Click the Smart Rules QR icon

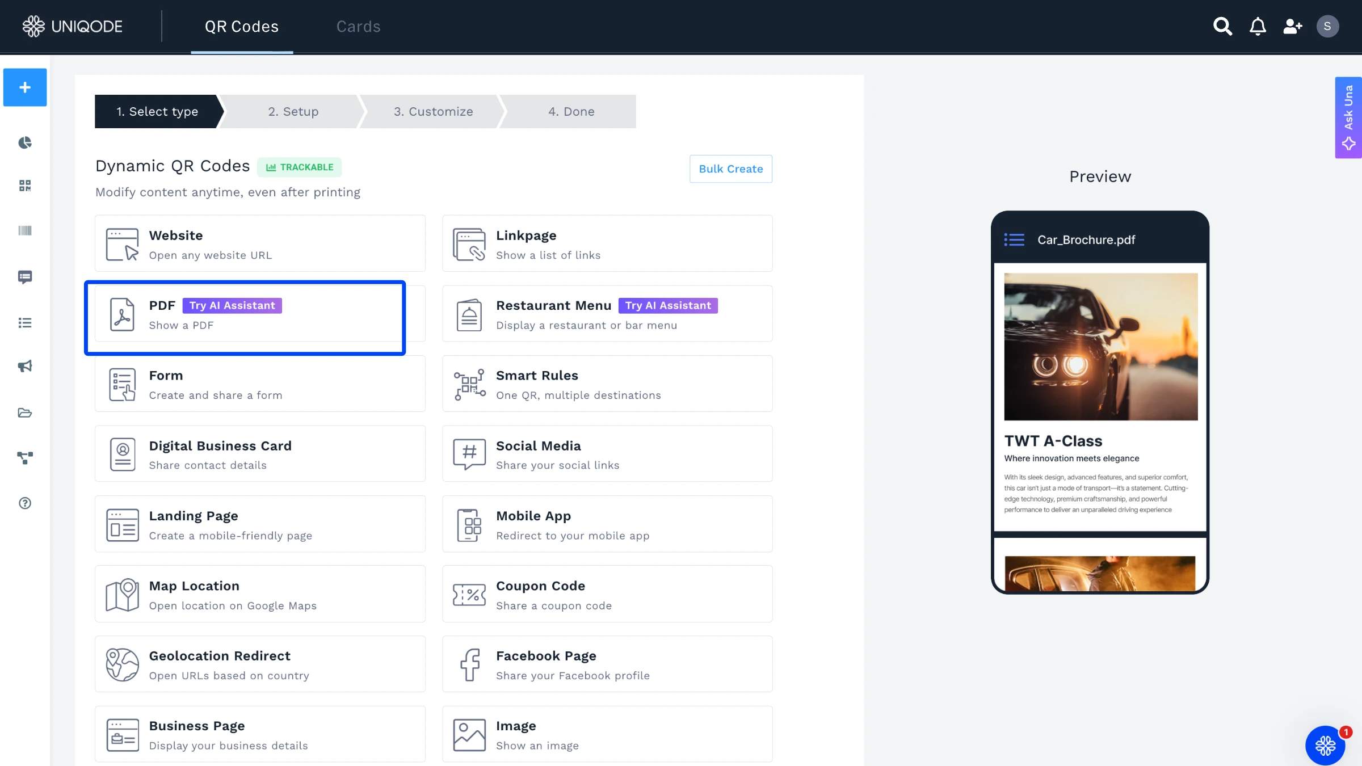pos(469,384)
